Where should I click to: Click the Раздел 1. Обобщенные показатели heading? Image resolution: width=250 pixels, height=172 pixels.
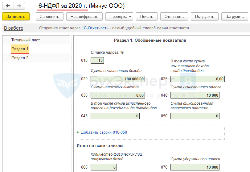150,40
